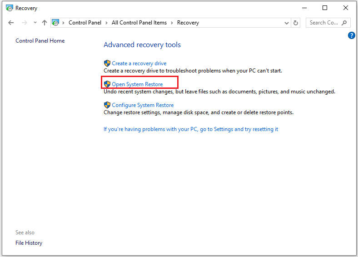The image size is (358, 257).
Task: Go up one level with Up arrow
Action: point(44,23)
